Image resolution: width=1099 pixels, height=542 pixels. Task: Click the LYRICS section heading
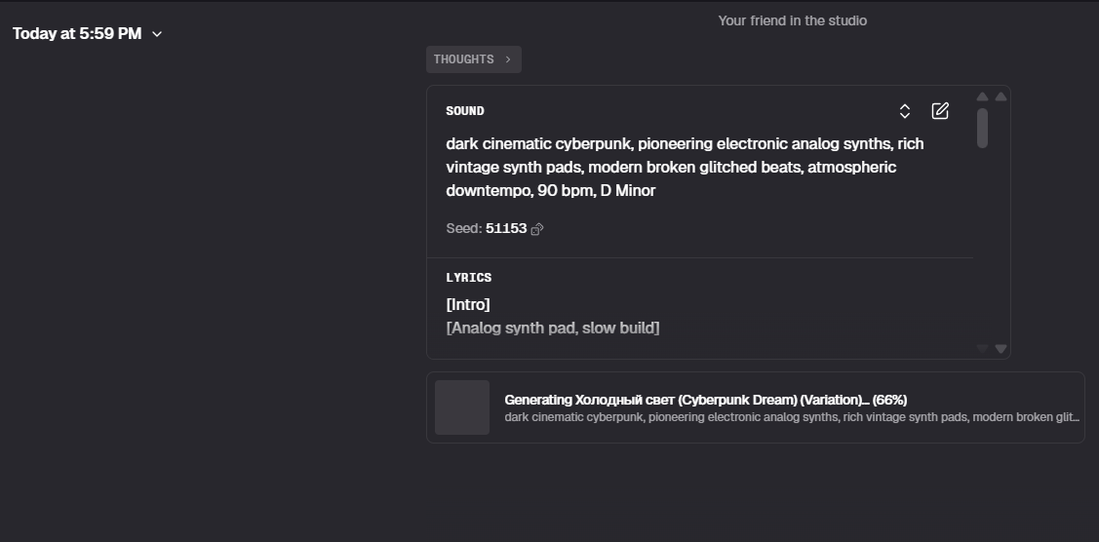469,278
